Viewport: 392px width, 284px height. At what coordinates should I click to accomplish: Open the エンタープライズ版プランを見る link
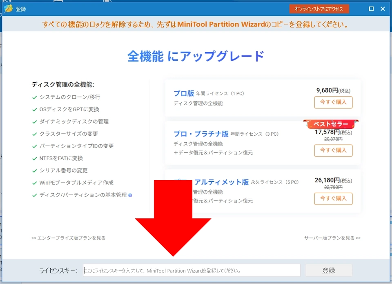pos(68,238)
